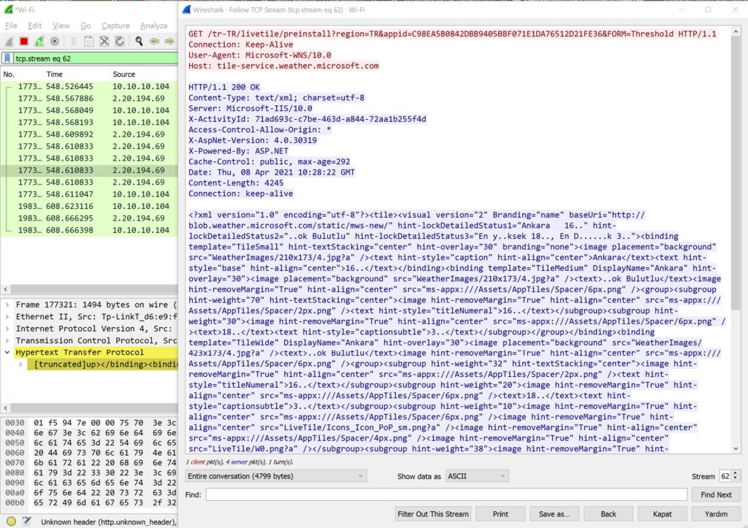Viewport: 748px width, 528px height.
Task: Select packet row with time 548.609892
Action: 89,134
